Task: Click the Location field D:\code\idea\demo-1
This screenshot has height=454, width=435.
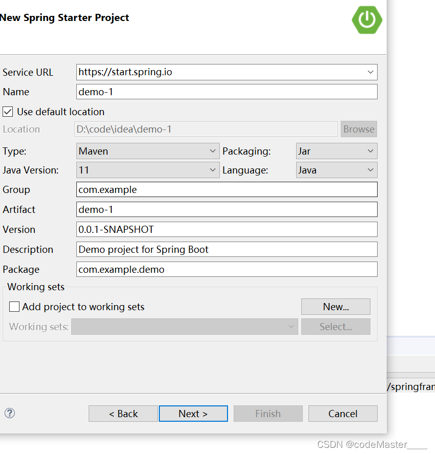Action: tap(206, 129)
